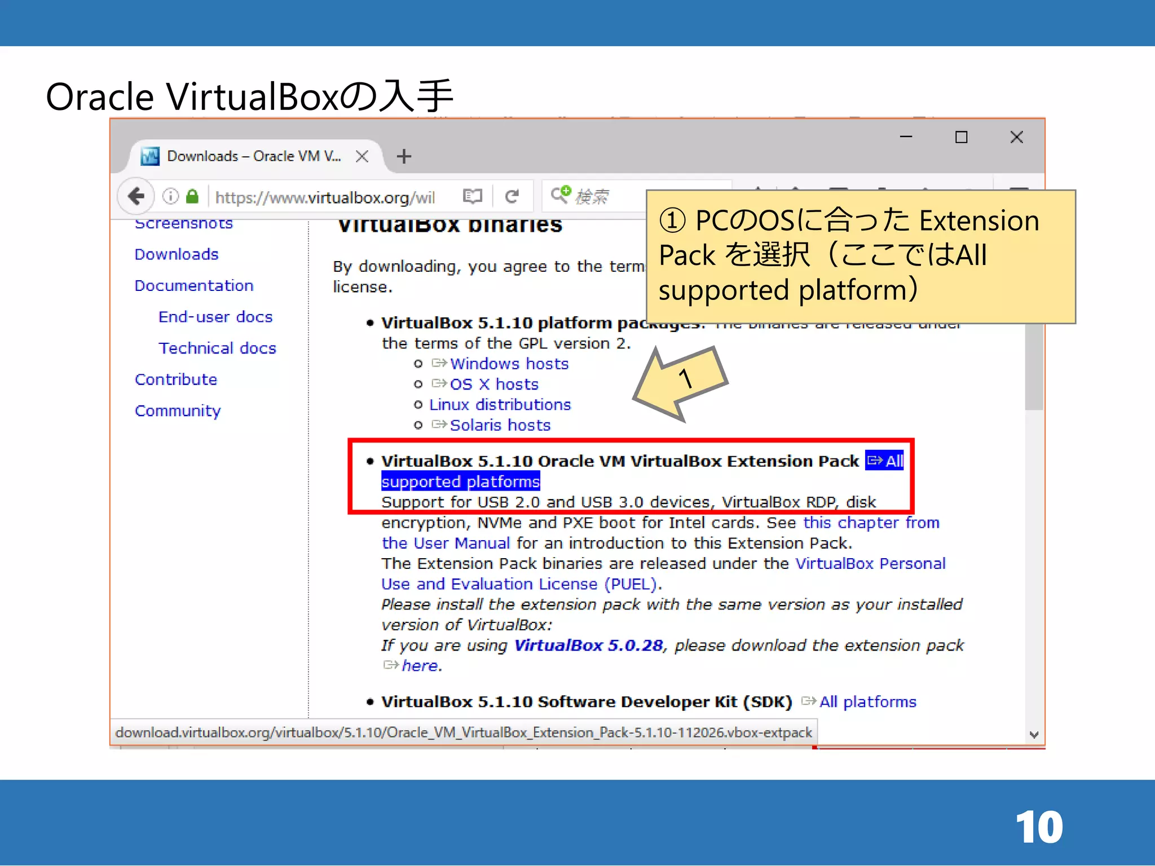The height and width of the screenshot is (866, 1155).
Task: Click All supported platforms Extension Pack link
Action: [461, 481]
